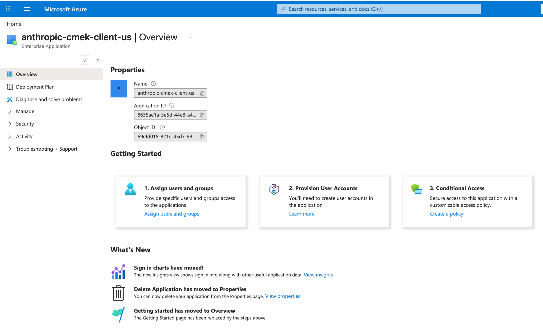Expand the Manage section chevron
Screen dimensions: 543x331
[10, 111]
